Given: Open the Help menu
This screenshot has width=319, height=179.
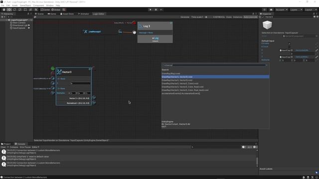Looking at the screenshot, I should pos(58,5).
